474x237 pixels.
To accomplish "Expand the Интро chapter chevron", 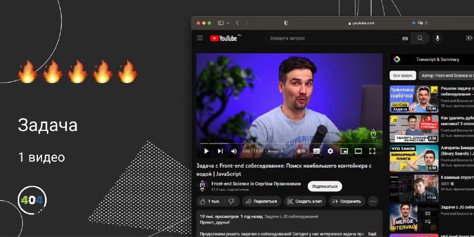I will 282,151.
